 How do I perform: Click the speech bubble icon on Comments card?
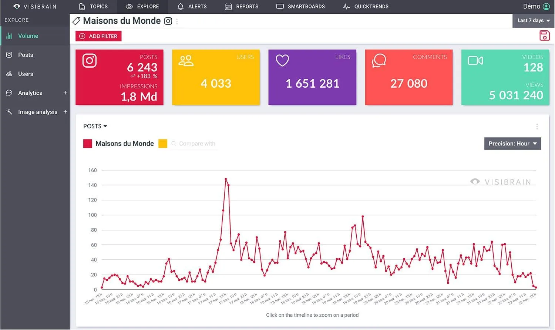tap(379, 61)
